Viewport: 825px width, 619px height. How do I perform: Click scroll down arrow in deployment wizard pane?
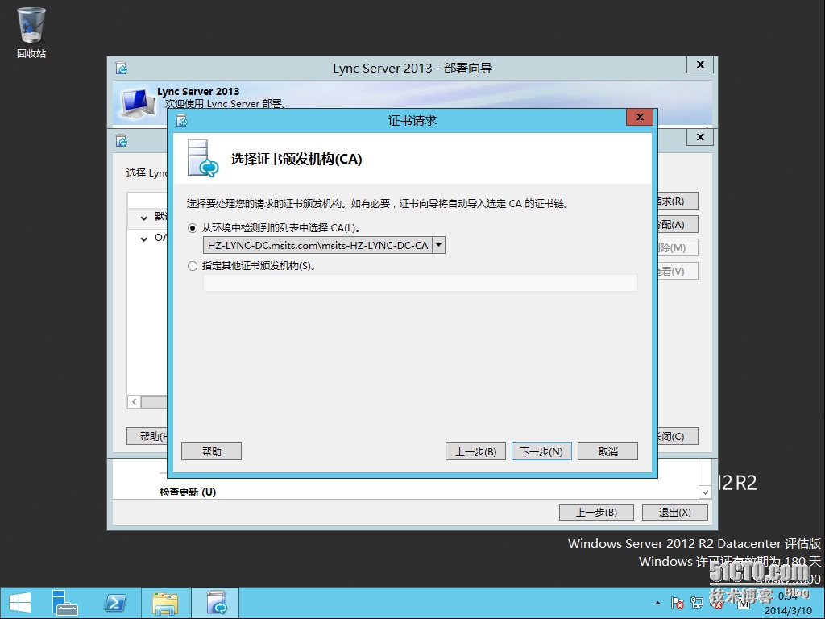705,492
